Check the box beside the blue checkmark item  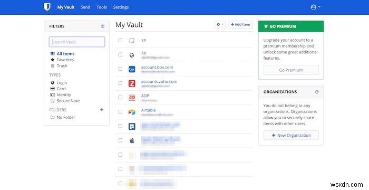click(120, 126)
